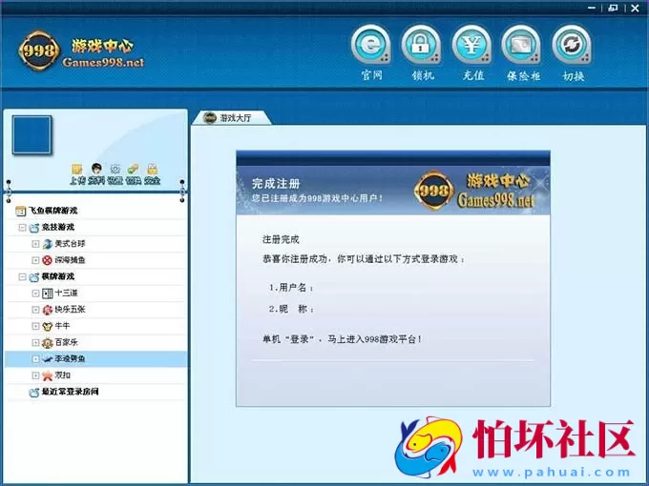Select the 飞鱼棋牌游戏 root node

pyautogui.click(x=53, y=211)
